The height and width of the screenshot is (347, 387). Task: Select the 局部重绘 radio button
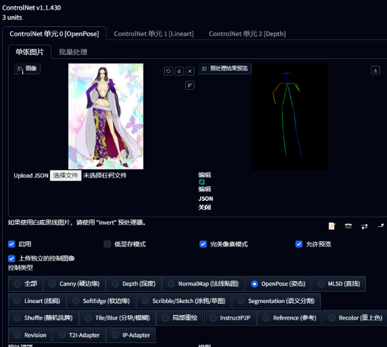(x=179, y=318)
